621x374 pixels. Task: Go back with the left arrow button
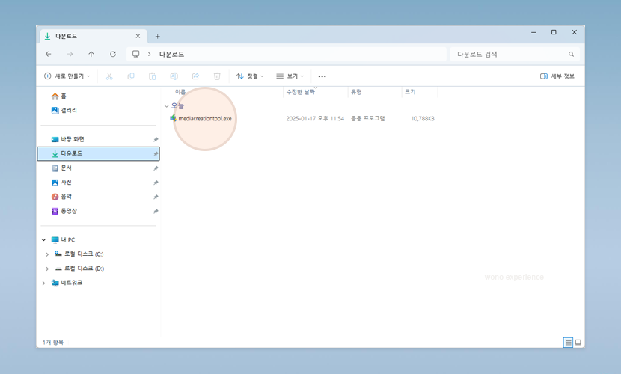[49, 54]
